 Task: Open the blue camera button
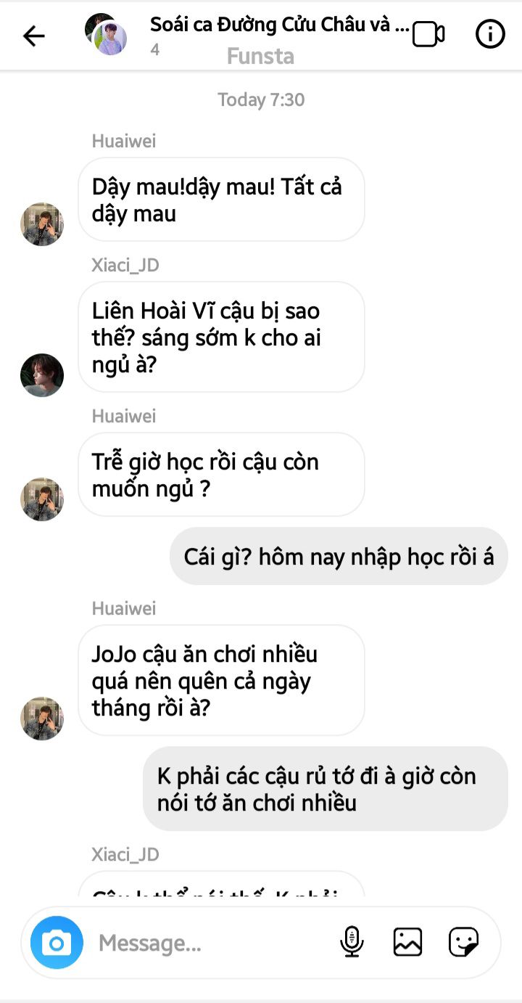[x=57, y=943]
